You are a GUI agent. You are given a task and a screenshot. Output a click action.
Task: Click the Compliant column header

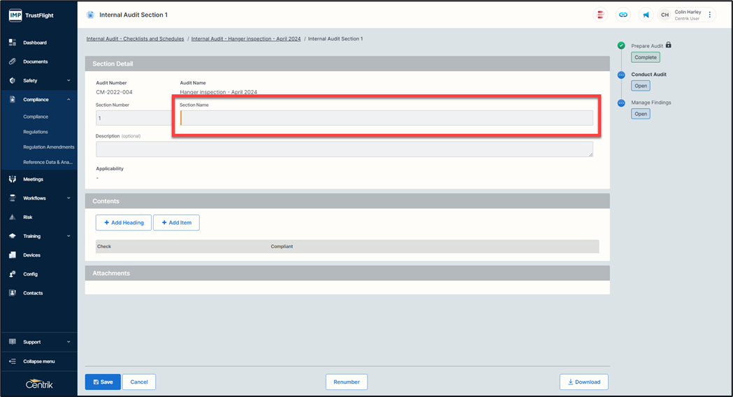282,246
